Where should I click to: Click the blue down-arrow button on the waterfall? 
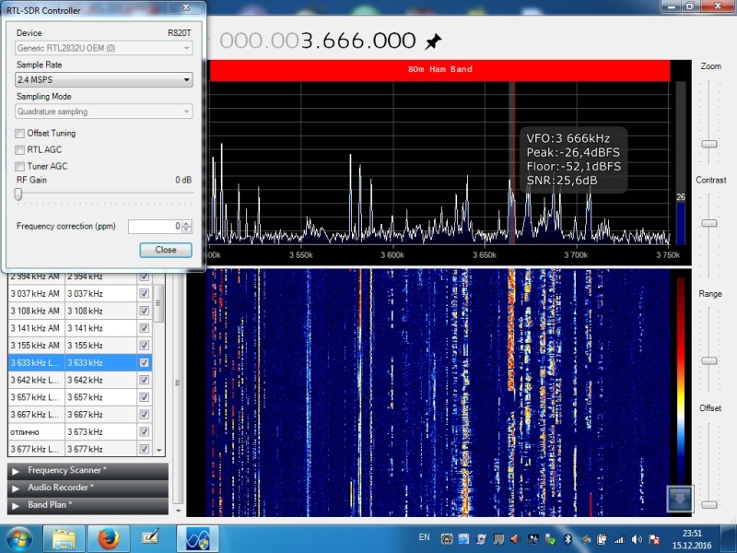(x=679, y=499)
